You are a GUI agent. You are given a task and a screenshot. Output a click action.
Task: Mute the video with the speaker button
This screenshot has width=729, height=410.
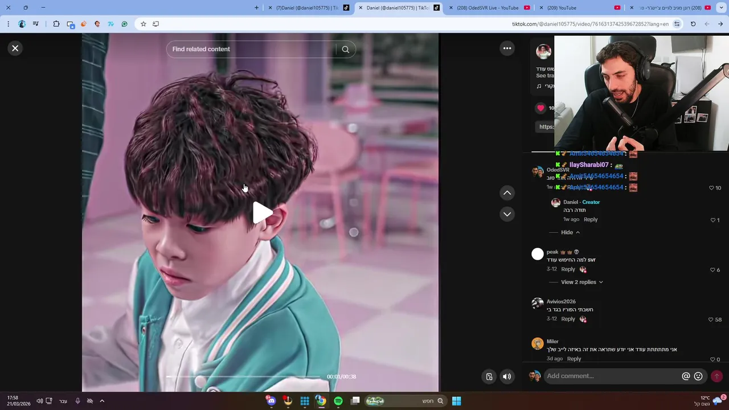pyautogui.click(x=507, y=376)
